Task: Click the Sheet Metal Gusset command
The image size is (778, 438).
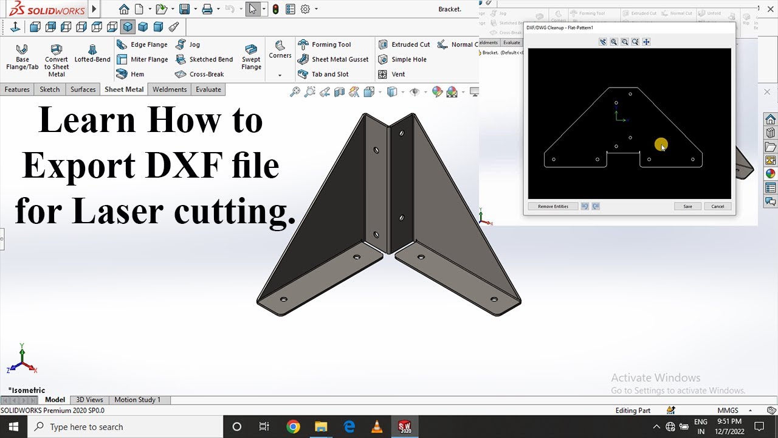Action: pos(333,60)
